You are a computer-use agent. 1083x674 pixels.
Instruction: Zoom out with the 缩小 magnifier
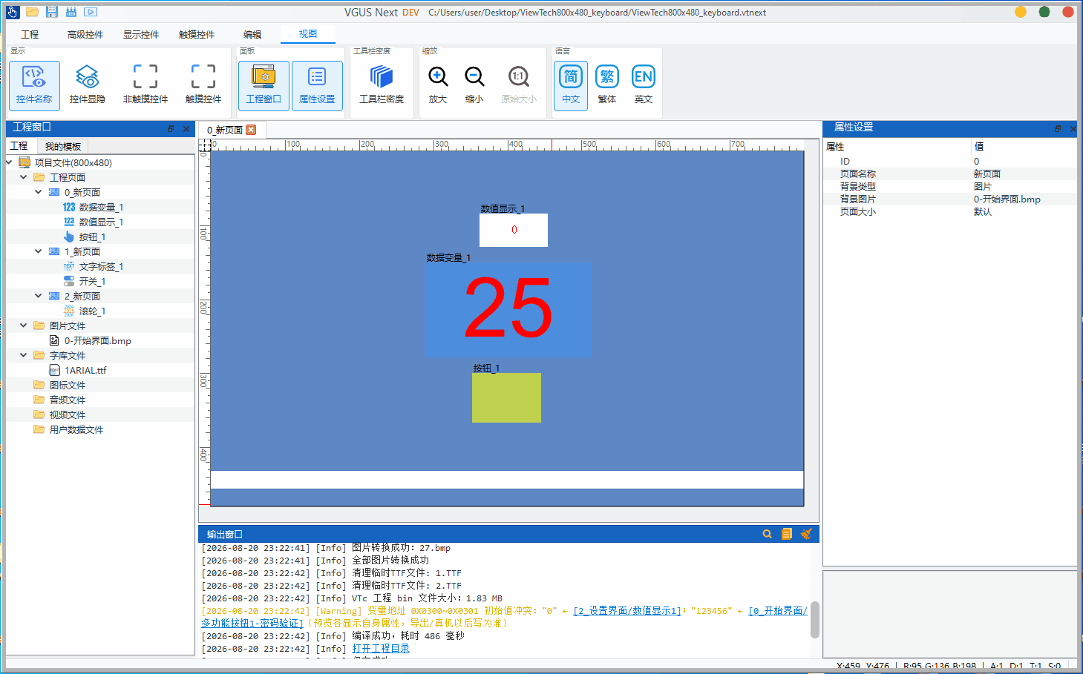(x=474, y=85)
